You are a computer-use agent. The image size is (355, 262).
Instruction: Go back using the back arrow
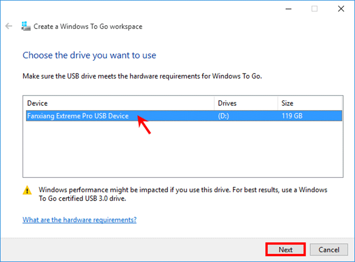9,26
